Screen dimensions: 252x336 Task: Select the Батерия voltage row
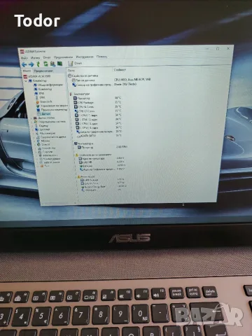(x=103, y=166)
